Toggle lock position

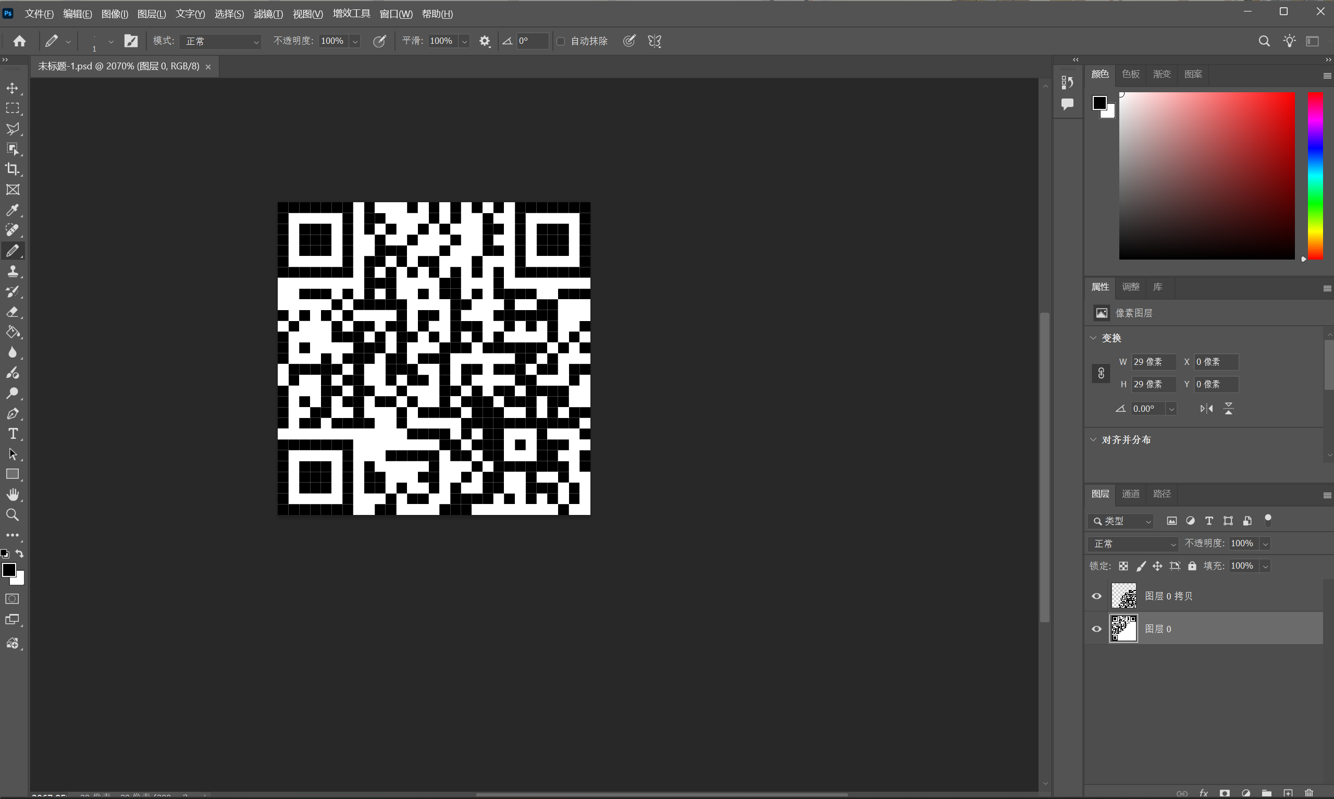coord(1157,566)
